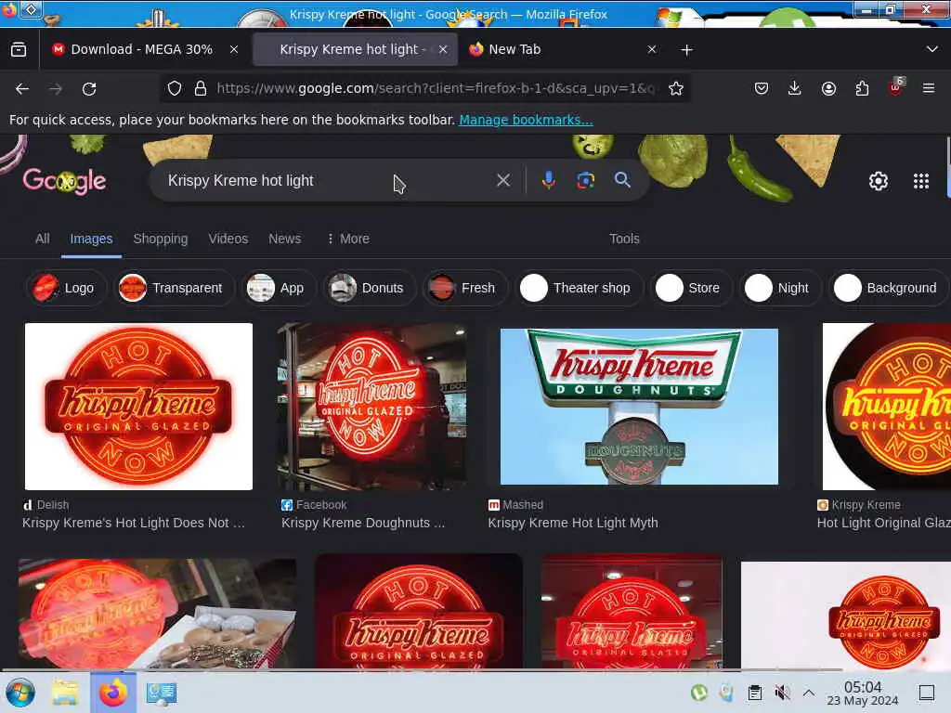This screenshot has width=951, height=713.
Task: Filter images by Background chip
Action: point(889,288)
